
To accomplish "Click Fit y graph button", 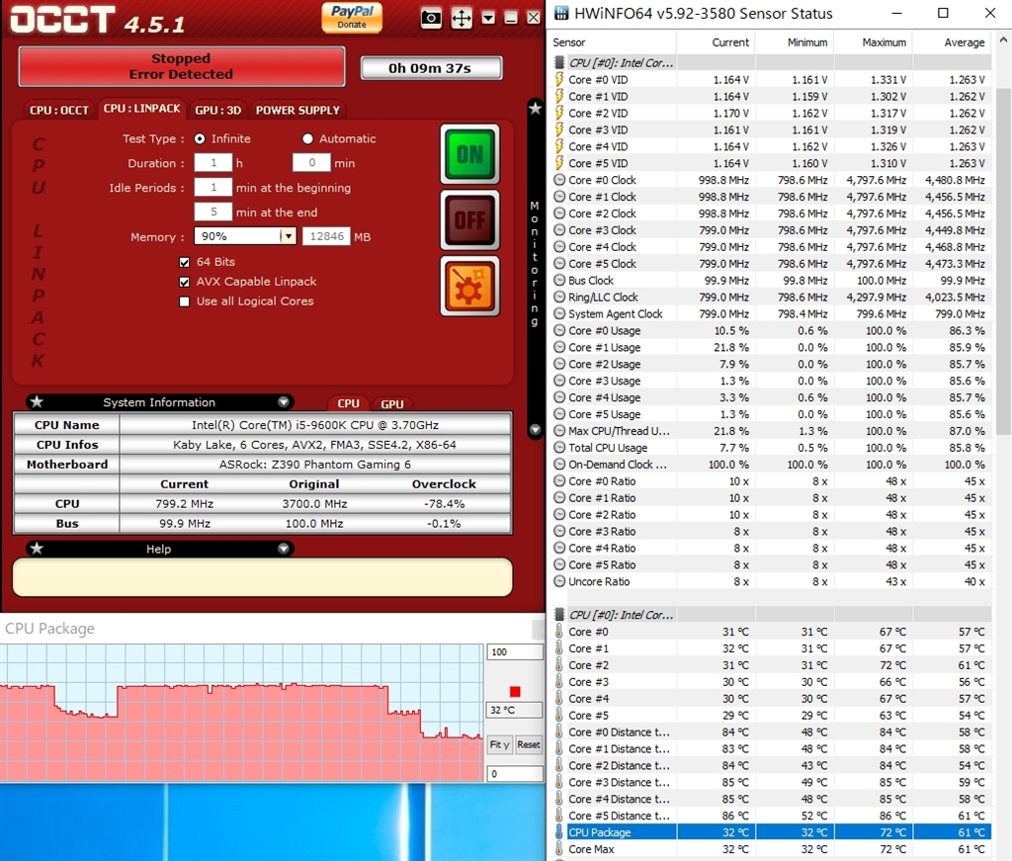I will tap(499, 744).
